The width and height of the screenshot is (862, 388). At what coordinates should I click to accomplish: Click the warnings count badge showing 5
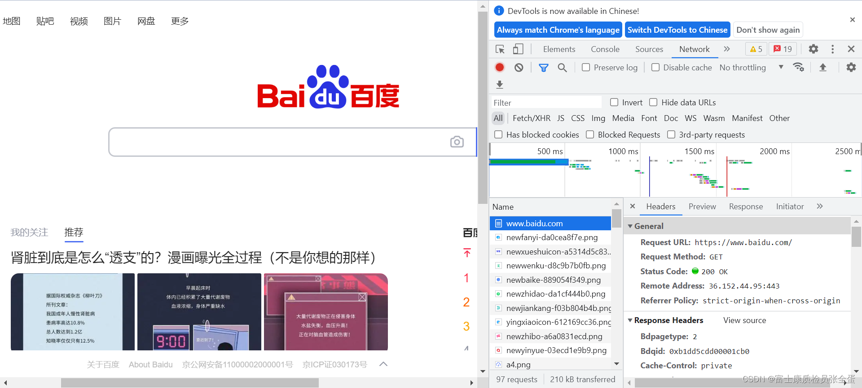coord(756,49)
